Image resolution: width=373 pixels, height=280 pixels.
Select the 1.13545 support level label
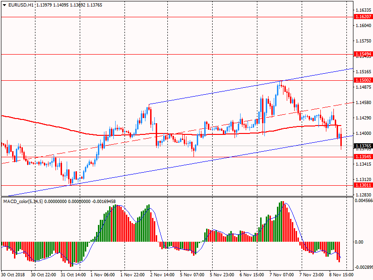coord(362,157)
